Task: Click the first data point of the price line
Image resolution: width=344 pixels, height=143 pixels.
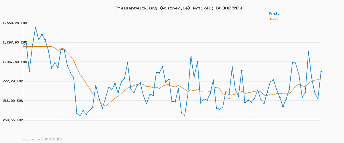Action: (23, 47)
